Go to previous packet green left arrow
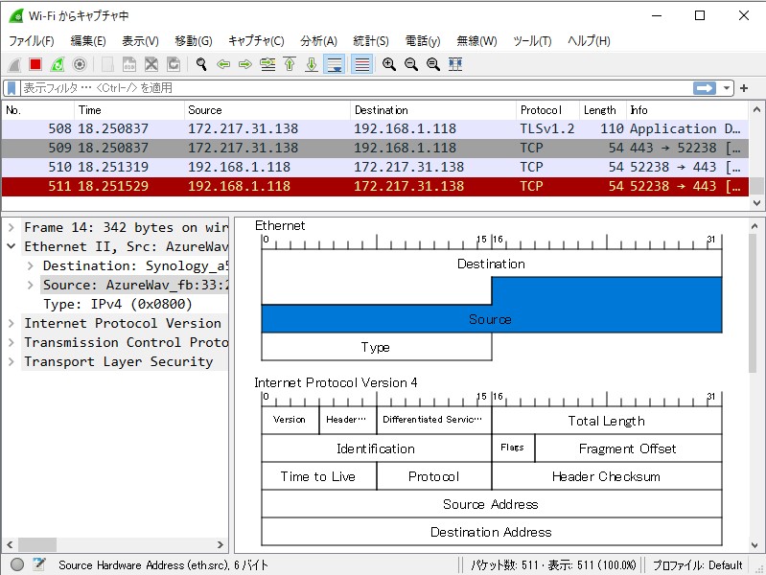Image resolution: width=766 pixels, height=575 pixels. click(x=223, y=64)
